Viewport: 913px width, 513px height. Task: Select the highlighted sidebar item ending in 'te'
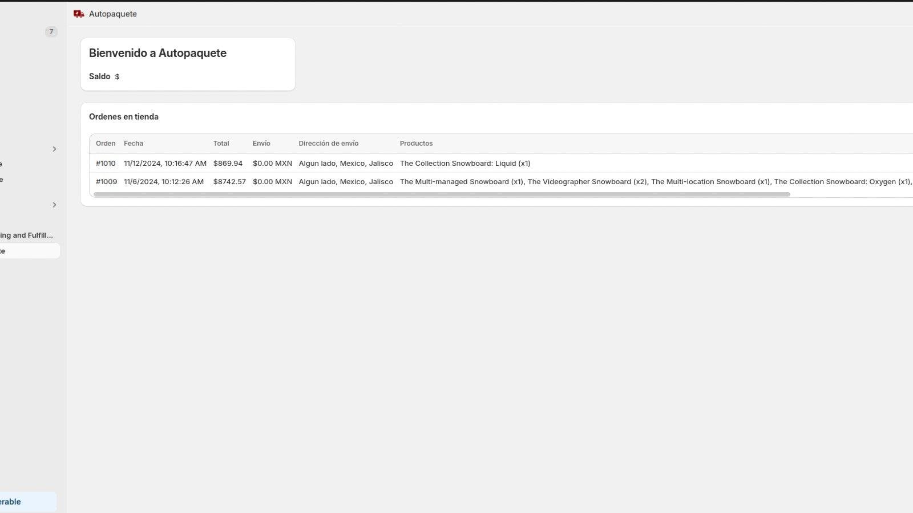(29, 251)
